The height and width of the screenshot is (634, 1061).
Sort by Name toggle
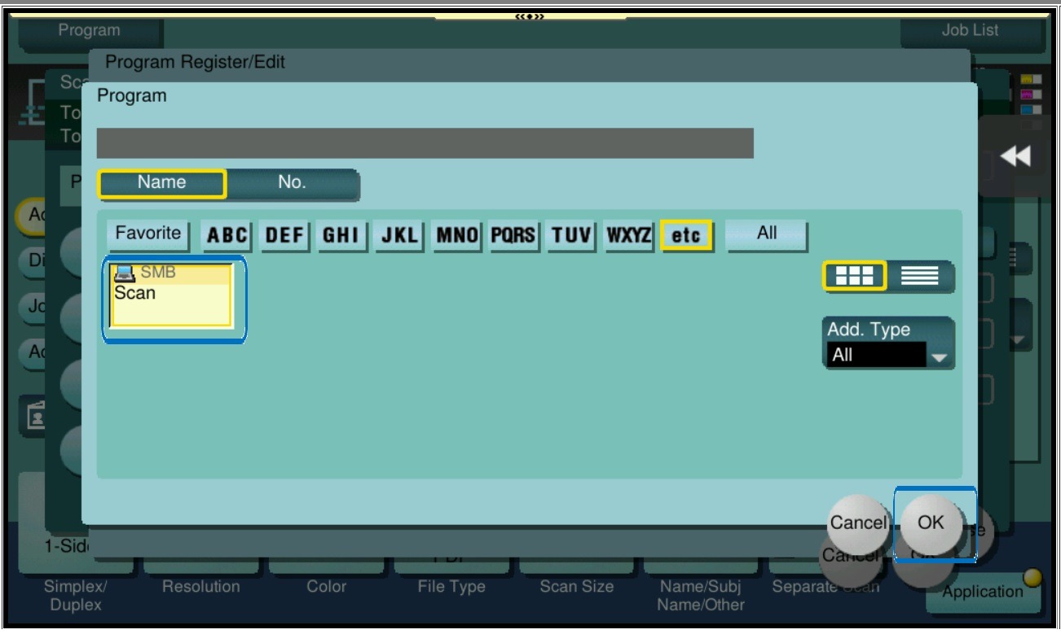click(162, 183)
